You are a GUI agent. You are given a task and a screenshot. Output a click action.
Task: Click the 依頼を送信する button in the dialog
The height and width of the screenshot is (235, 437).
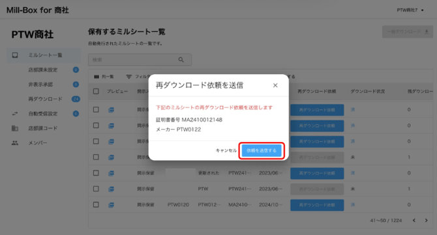pos(262,151)
